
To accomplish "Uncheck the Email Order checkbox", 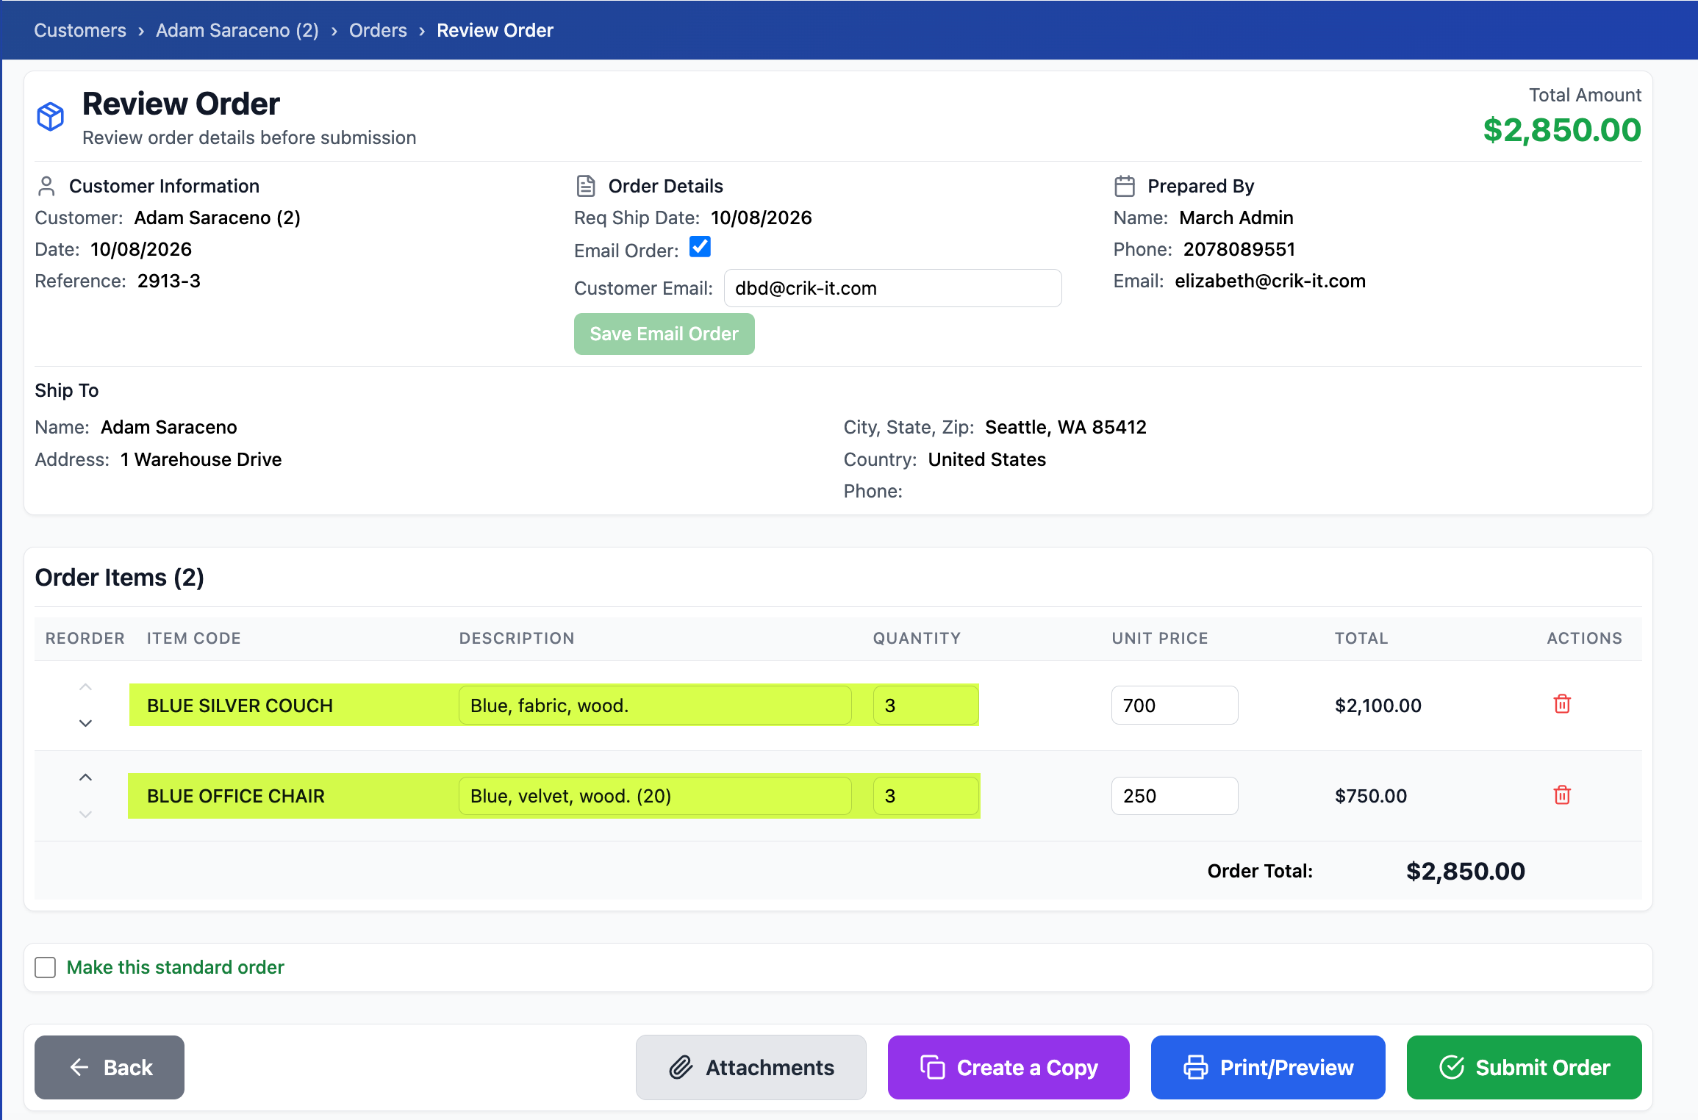I will click(700, 247).
